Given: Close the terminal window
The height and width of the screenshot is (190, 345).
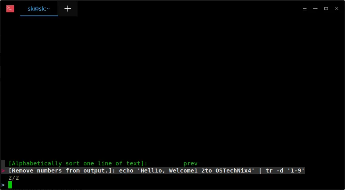Looking at the screenshot, I should [337, 9].
